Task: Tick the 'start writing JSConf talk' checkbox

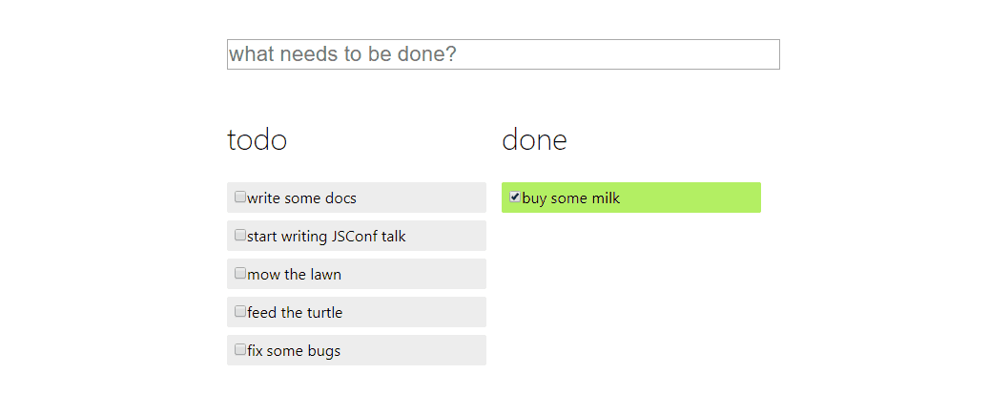Action: click(240, 236)
